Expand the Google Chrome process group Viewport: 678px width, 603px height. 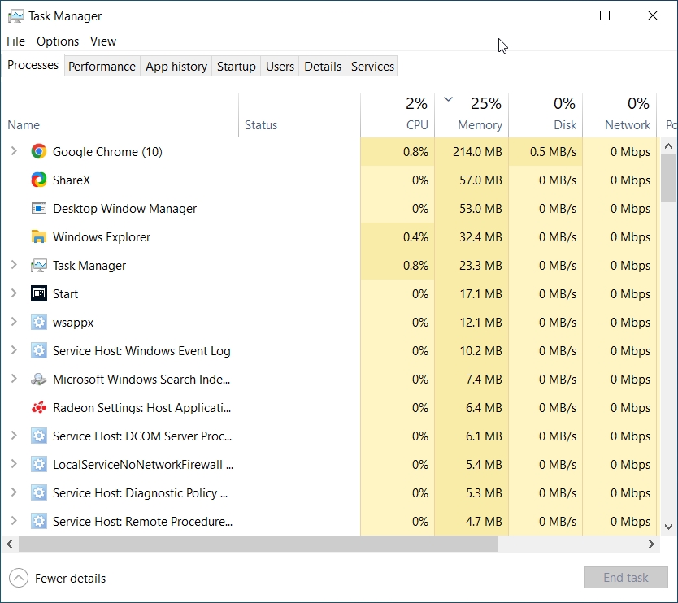click(13, 151)
